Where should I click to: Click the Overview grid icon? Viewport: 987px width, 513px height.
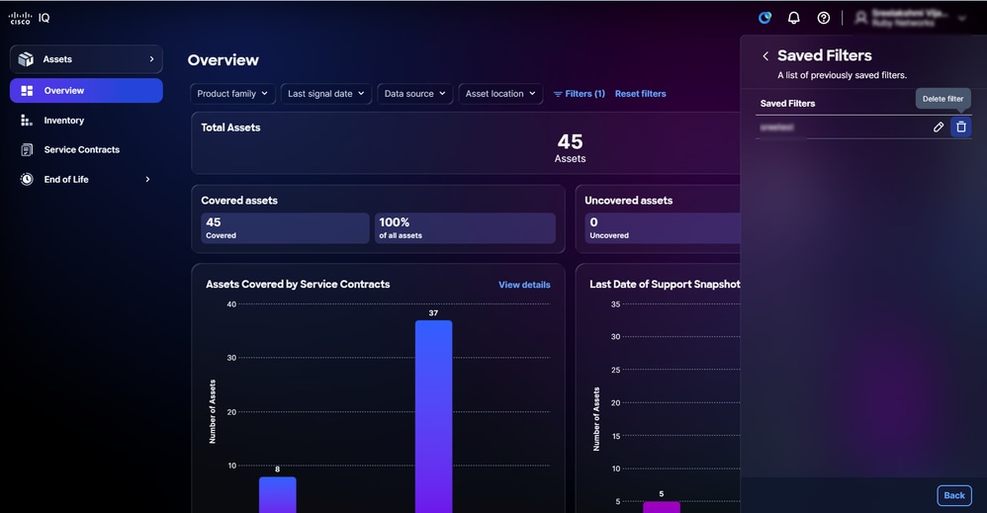click(27, 91)
